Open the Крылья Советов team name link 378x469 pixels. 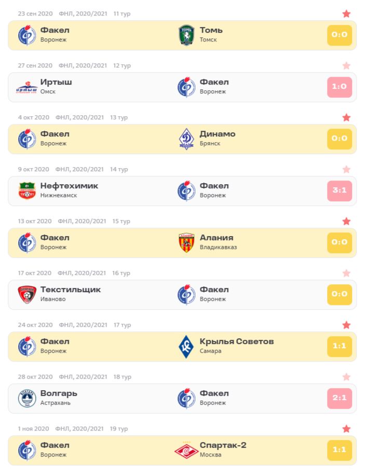tap(236, 341)
